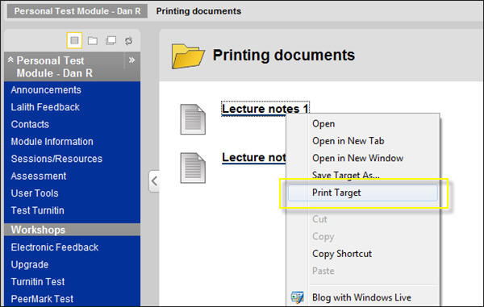The height and width of the screenshot is (307, 484).
Task: Open Sessions/Resources link
Action: [x=56, y=159]
